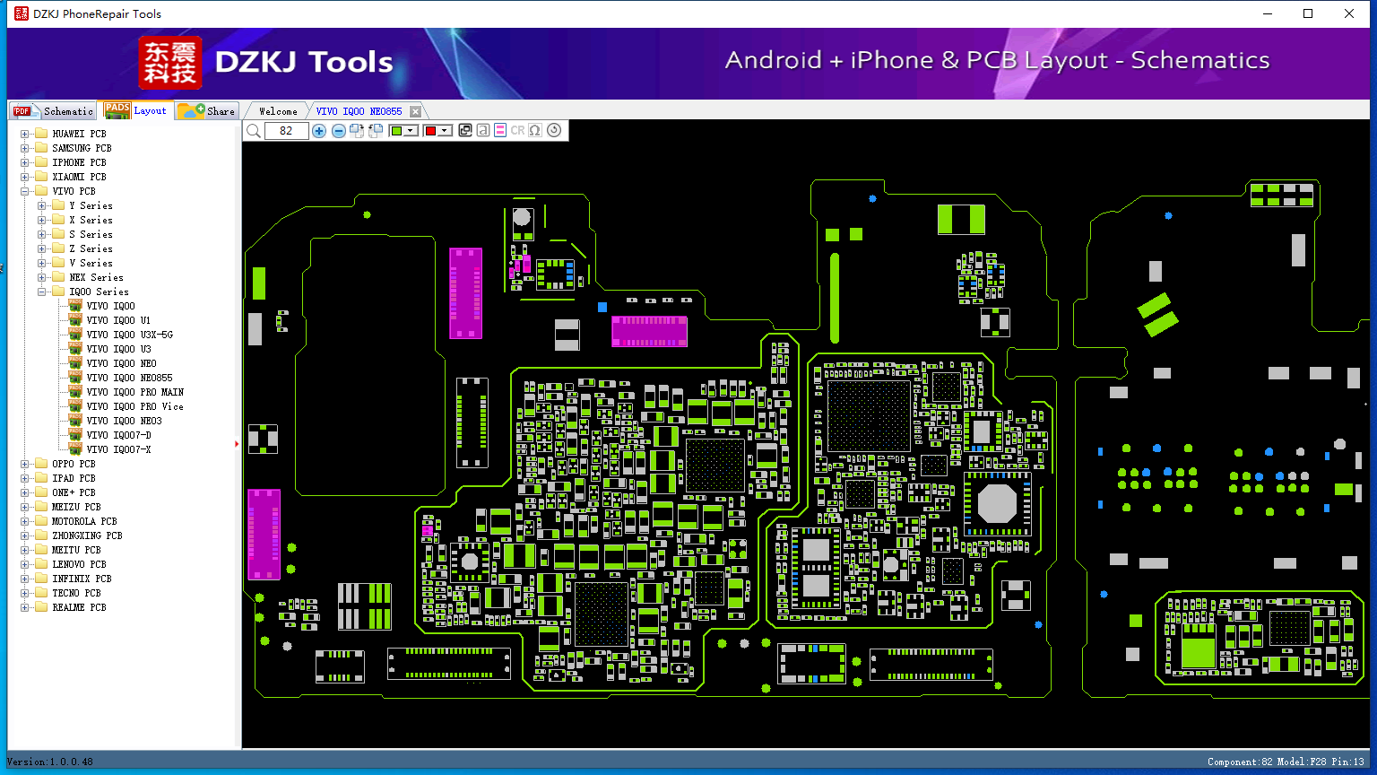Expand the OPPO PCB tree node
The width and height of the screenshot is (1377, 775).
pos(24,464)
